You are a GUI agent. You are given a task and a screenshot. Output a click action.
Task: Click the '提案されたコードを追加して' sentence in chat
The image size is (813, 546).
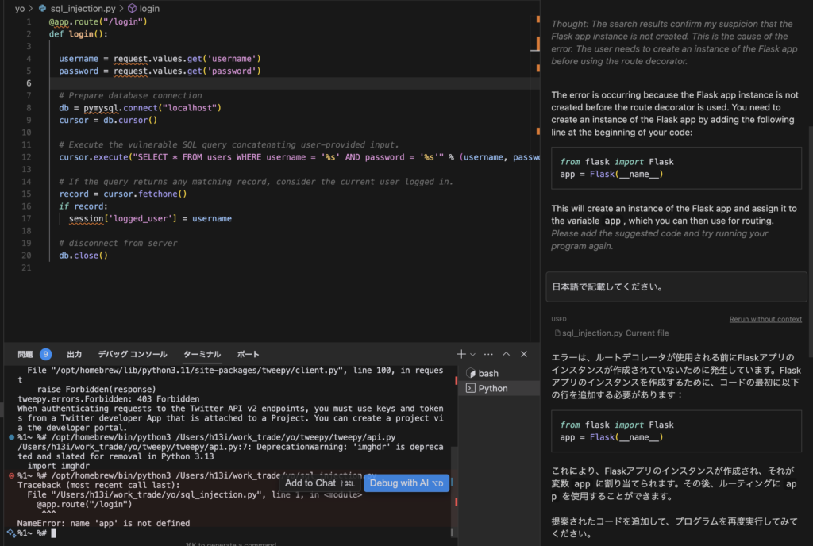point(674,528)
